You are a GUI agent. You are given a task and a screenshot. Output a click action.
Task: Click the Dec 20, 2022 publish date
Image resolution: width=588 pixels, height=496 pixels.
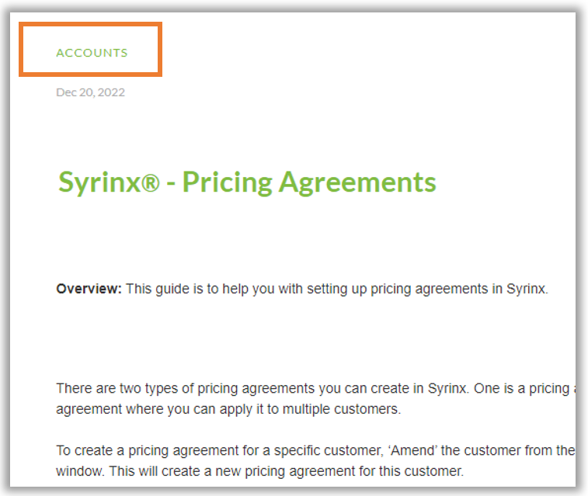click(90, 92)
